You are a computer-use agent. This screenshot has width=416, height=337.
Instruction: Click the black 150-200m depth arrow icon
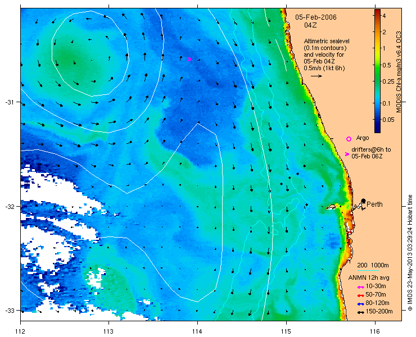(x=360, y=312)
